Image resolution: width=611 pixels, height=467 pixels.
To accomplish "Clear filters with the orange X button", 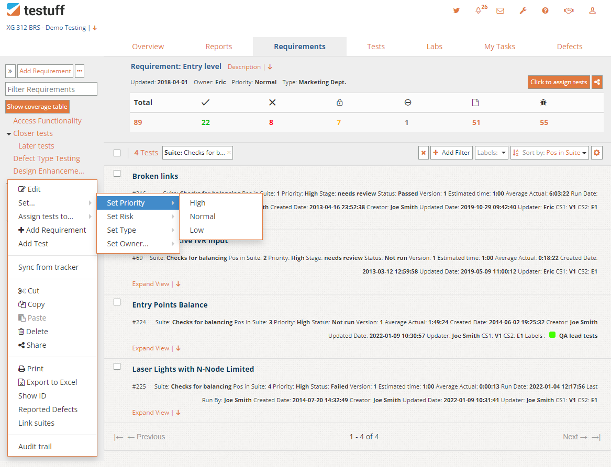I will tap(424, 153).
